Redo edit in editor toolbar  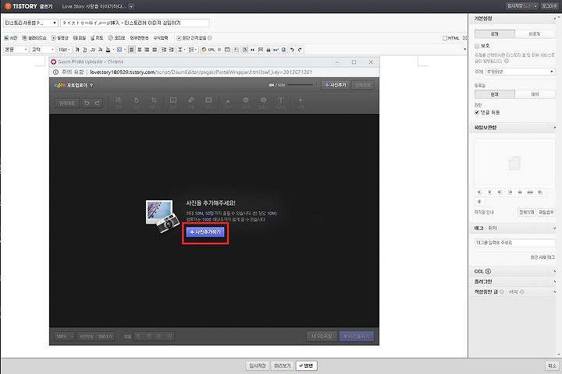301,50
